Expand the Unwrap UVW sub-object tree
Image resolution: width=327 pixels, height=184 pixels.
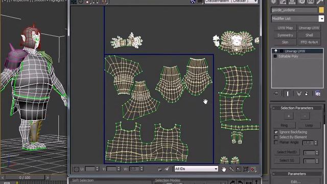[282, 51]
